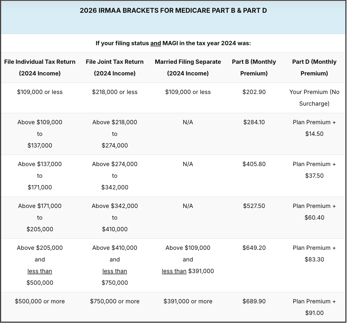Select the $649.20 Part B premium cell
The height and width of the screenshot is (323, 347).
click(254, 248)
